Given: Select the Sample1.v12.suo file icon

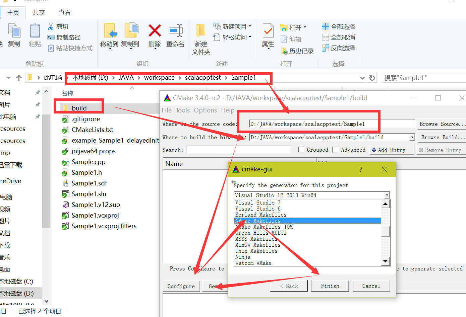Looking at the screenshot, I should point(65,205).
